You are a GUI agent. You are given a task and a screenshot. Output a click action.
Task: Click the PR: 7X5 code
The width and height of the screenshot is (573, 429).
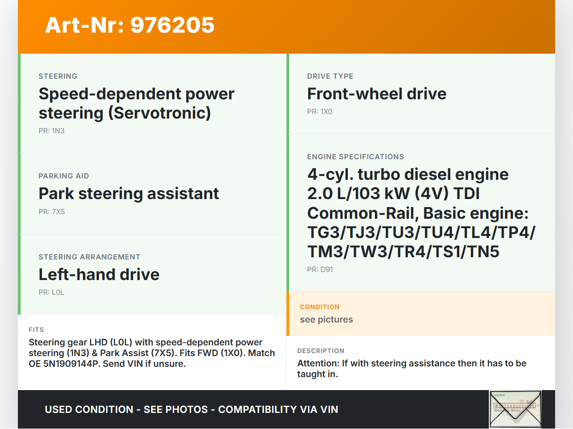[x=51, y=212]
